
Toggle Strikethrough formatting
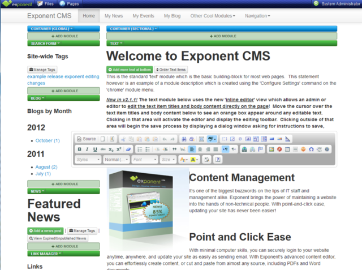pos(103,149)
